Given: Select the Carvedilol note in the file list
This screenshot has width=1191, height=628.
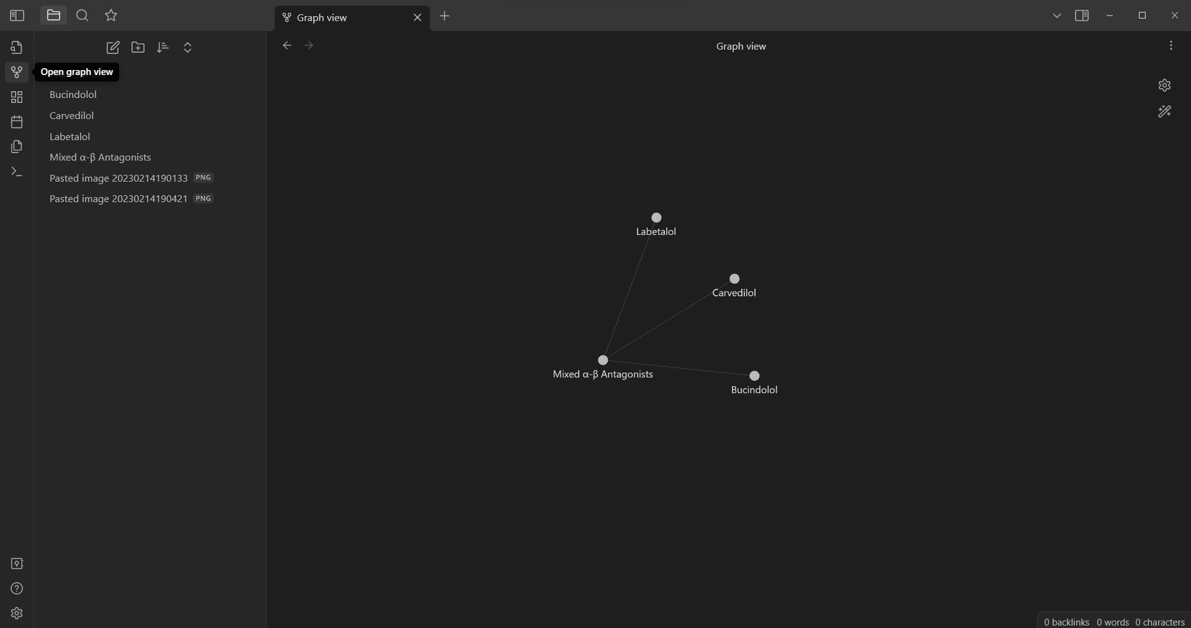Looking at the screenshot, I should (71, 115).
